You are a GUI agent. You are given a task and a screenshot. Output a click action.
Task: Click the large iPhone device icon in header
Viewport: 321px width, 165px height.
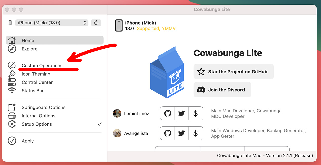[119, 26]
